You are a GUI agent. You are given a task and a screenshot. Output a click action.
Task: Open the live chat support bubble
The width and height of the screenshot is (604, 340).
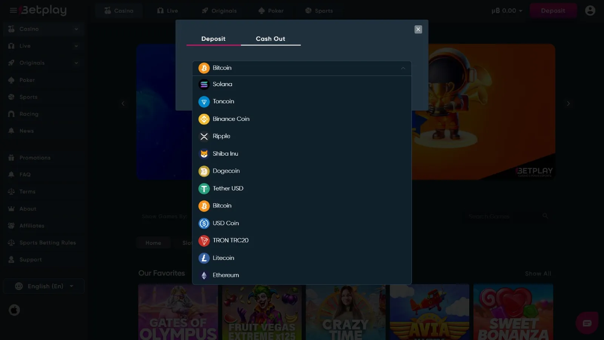(x=587, y=323)
